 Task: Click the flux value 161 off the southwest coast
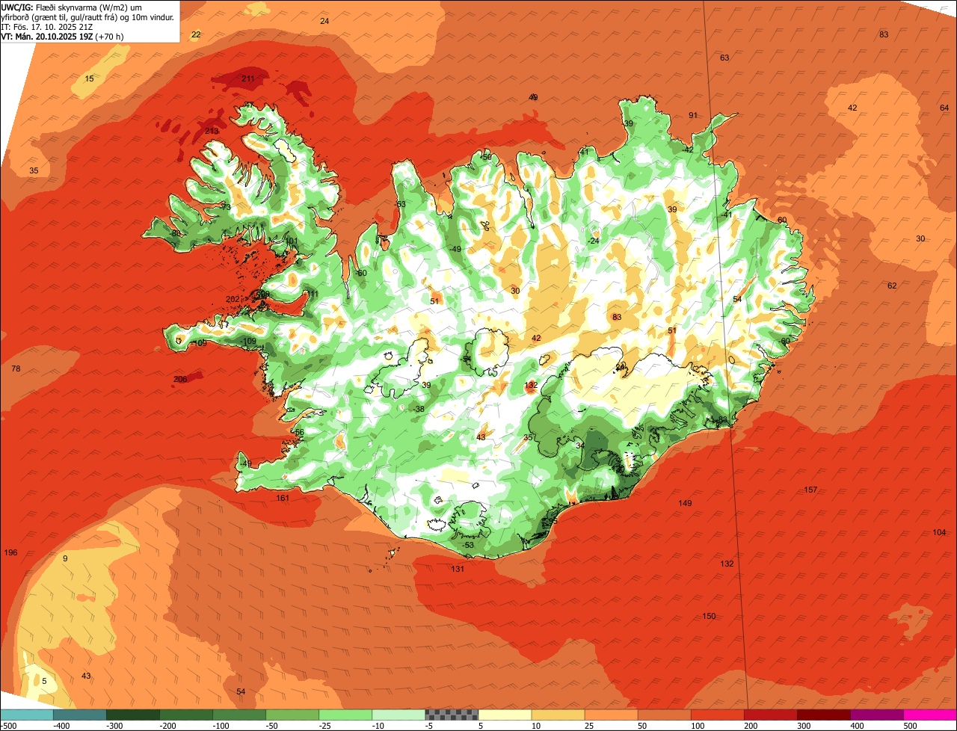pos(283,499)
